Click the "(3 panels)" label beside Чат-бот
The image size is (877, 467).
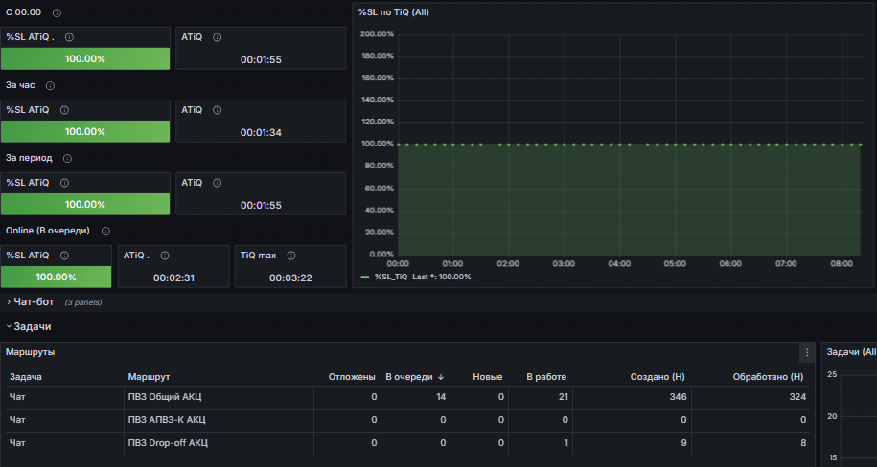(x=82, y=302)
